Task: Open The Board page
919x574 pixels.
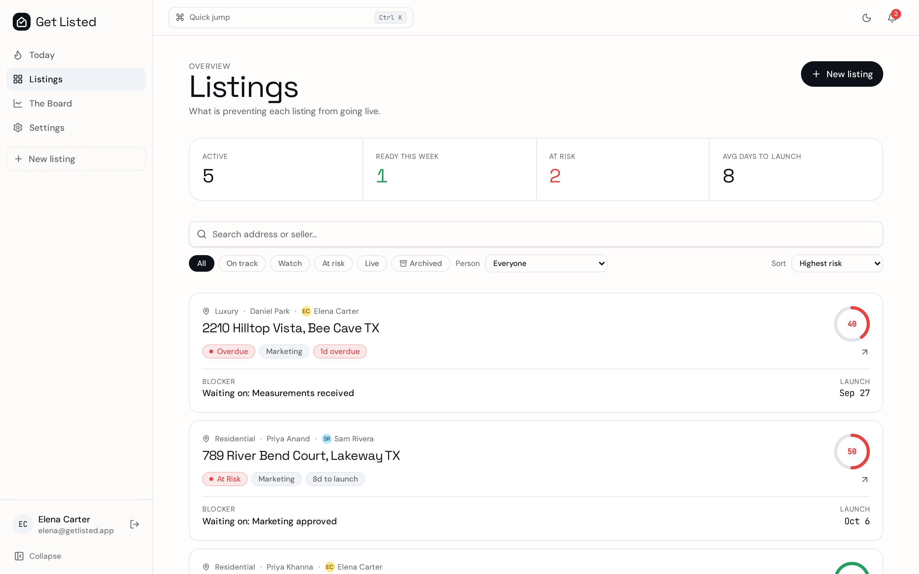Action: (76, 103)
